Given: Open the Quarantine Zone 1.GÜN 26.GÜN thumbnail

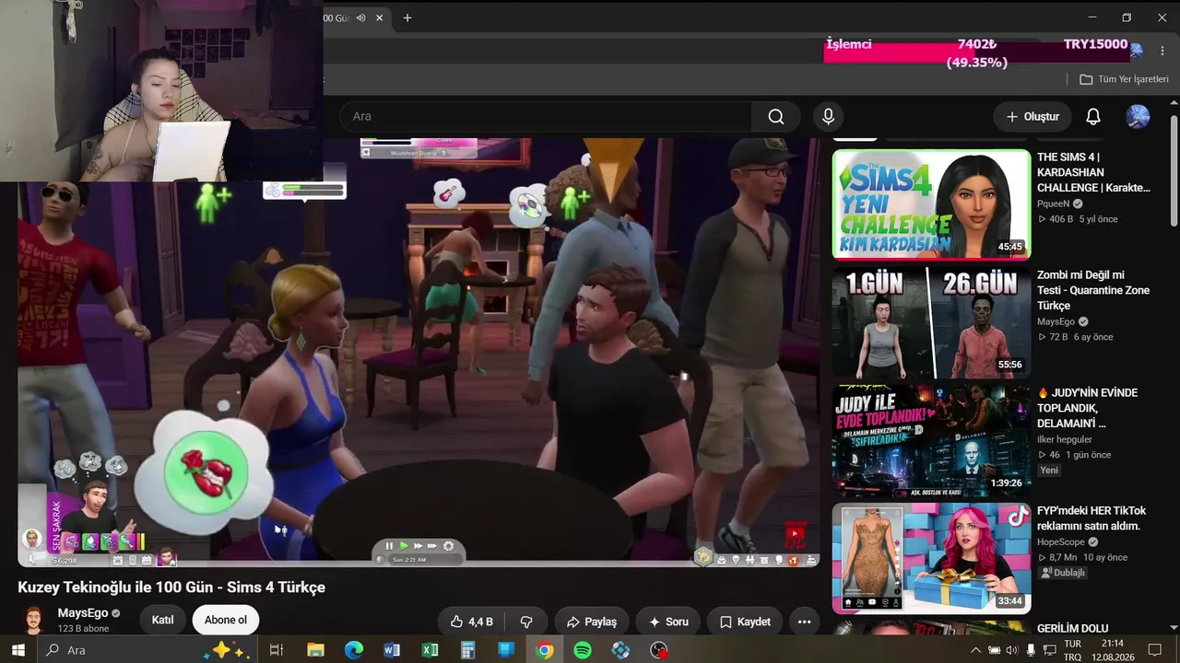Looking at the screenshot, I should coord(931,322).
